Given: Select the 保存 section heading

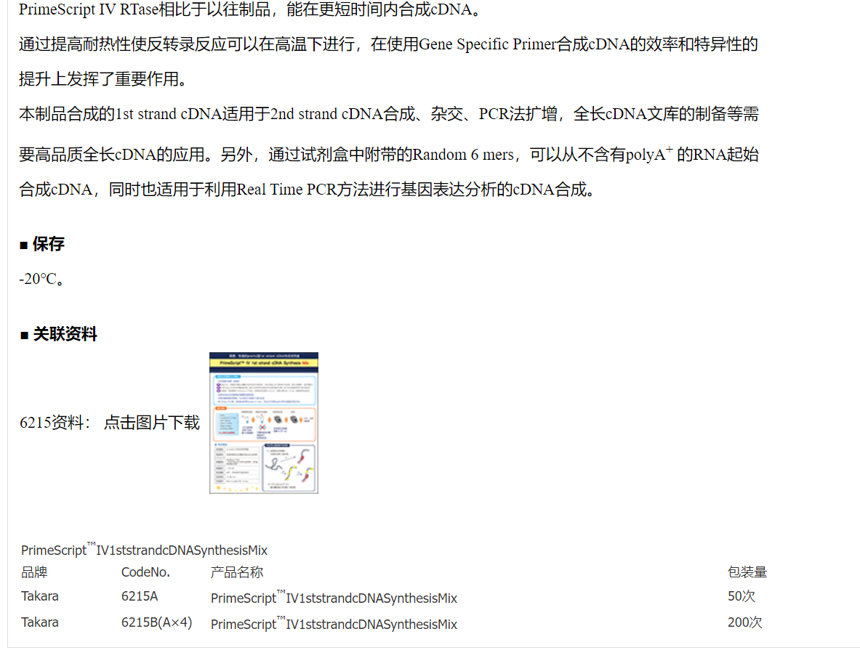Looking at the screenshot, I should pyautogui.click(x=48, y=244).
